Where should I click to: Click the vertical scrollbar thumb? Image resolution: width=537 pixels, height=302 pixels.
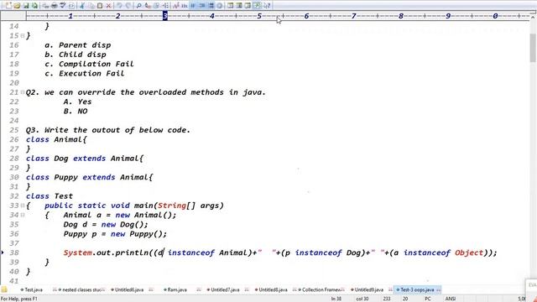tap(533, 48)
